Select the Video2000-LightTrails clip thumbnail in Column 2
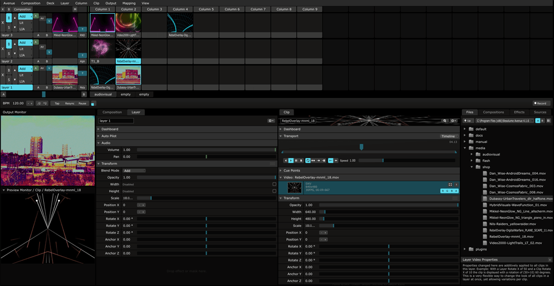This screenshot has height=286, width=554. coord(128,24)
